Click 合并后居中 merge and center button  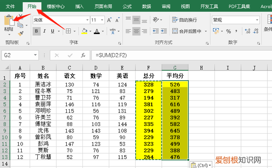[x=187, y=31]
